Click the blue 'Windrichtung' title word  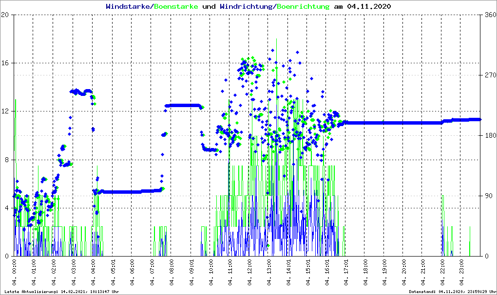tap(246, 6)
